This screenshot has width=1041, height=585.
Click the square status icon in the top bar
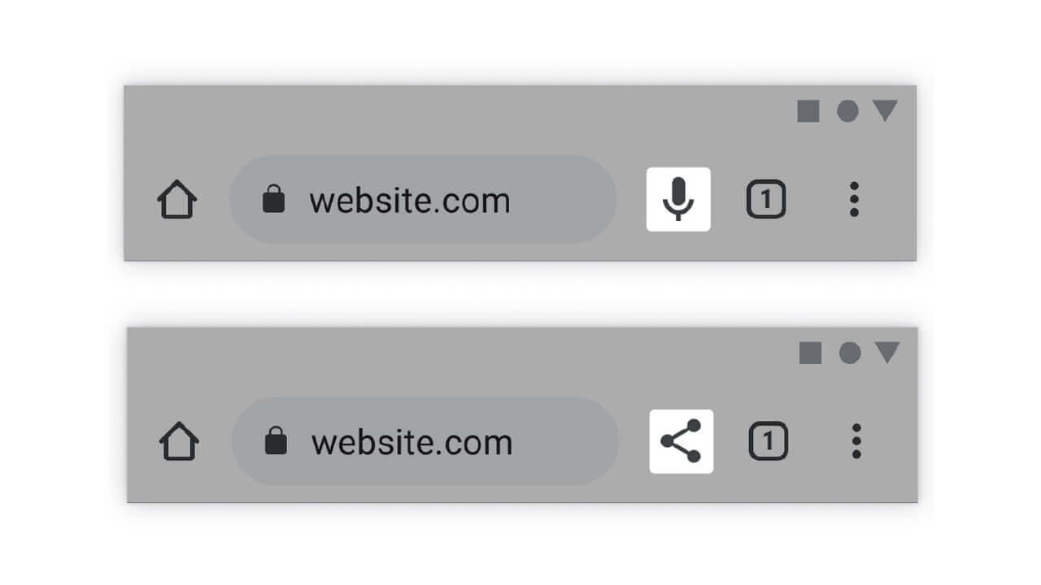(808, 111)
